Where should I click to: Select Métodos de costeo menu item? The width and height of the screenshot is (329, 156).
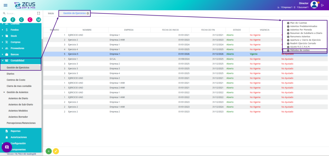tap(299, 50)
